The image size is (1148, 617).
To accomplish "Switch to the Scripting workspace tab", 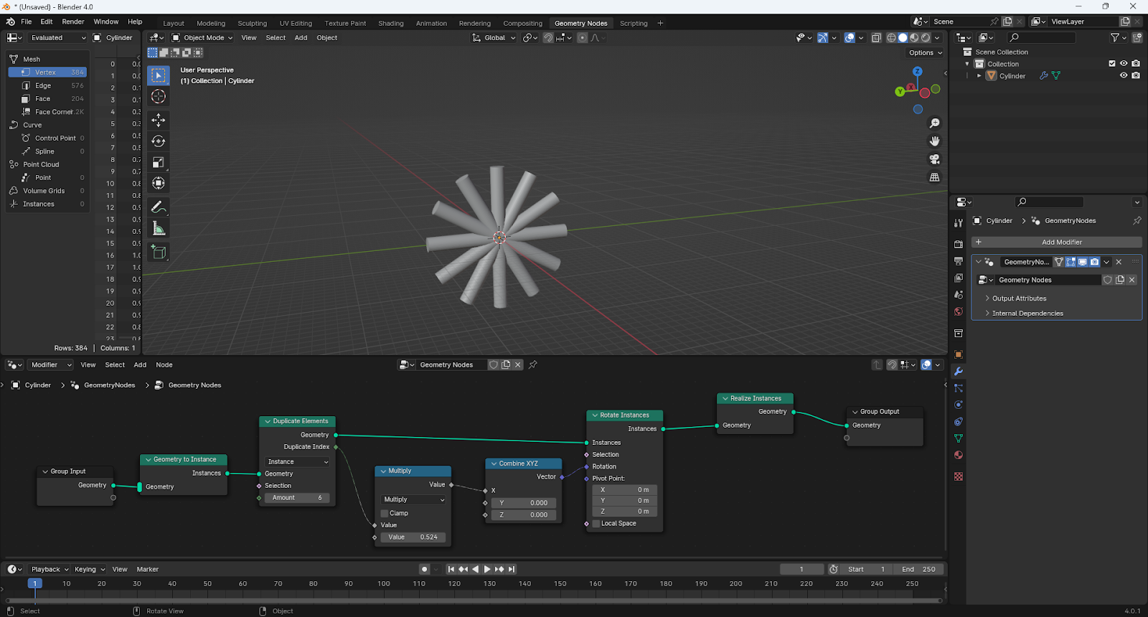I will click(634, 23).
